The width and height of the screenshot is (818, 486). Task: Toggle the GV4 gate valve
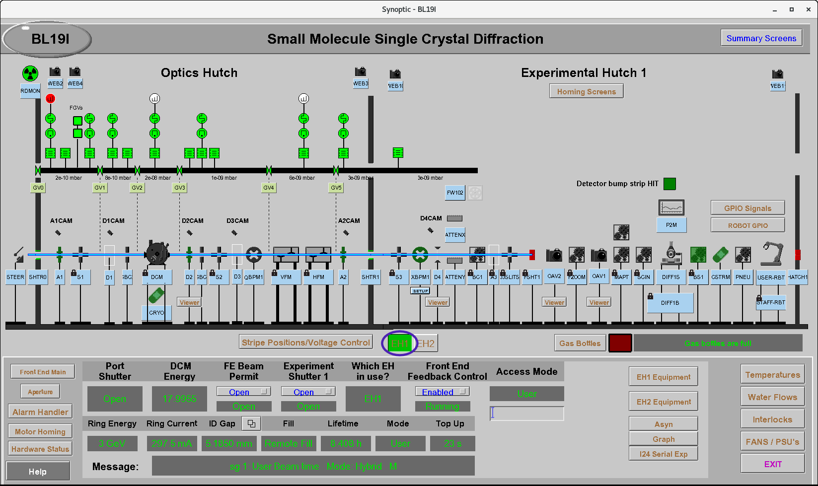269,170
